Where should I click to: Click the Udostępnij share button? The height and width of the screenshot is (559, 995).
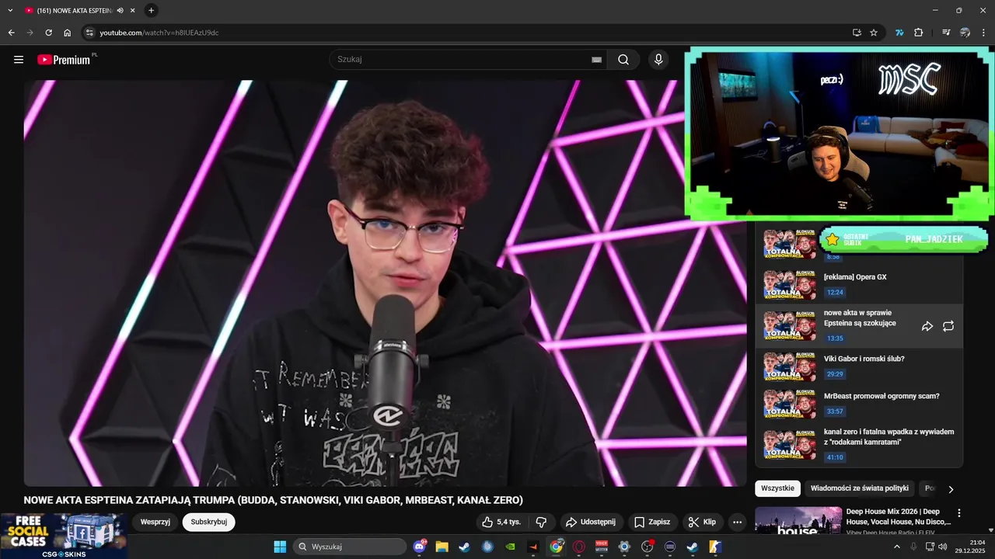[590, 522]
